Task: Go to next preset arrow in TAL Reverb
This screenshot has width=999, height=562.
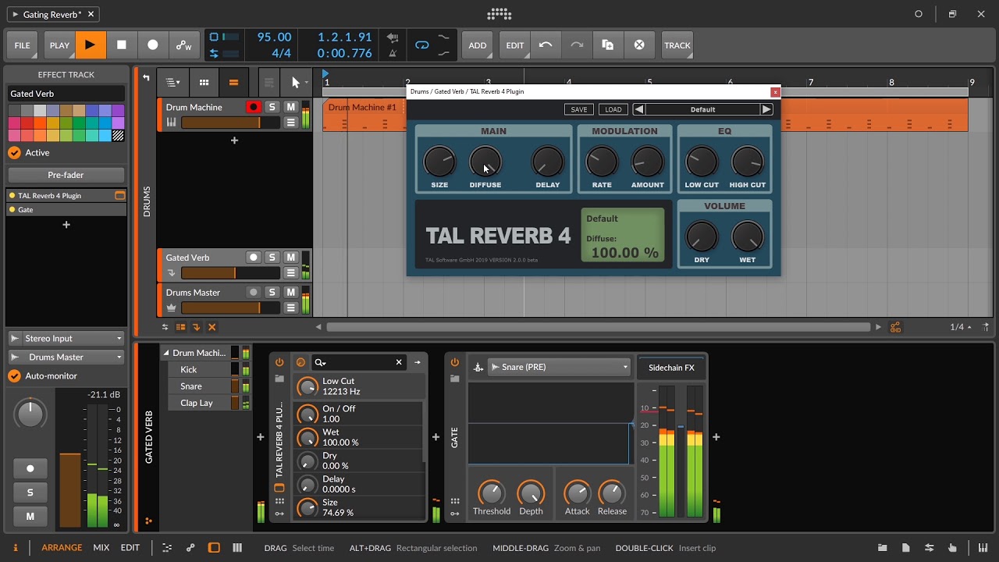Action: click(766, 109)
